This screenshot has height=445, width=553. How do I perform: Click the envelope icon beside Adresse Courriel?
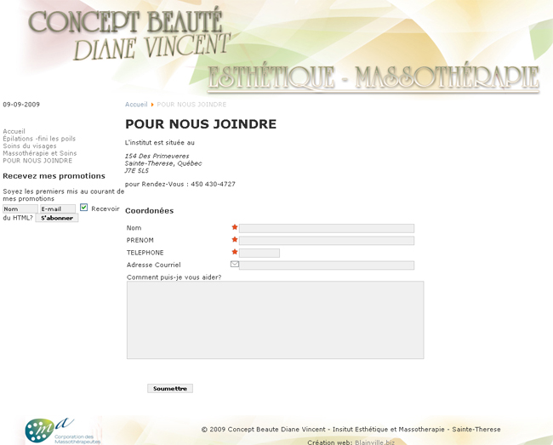coord(235,264)
